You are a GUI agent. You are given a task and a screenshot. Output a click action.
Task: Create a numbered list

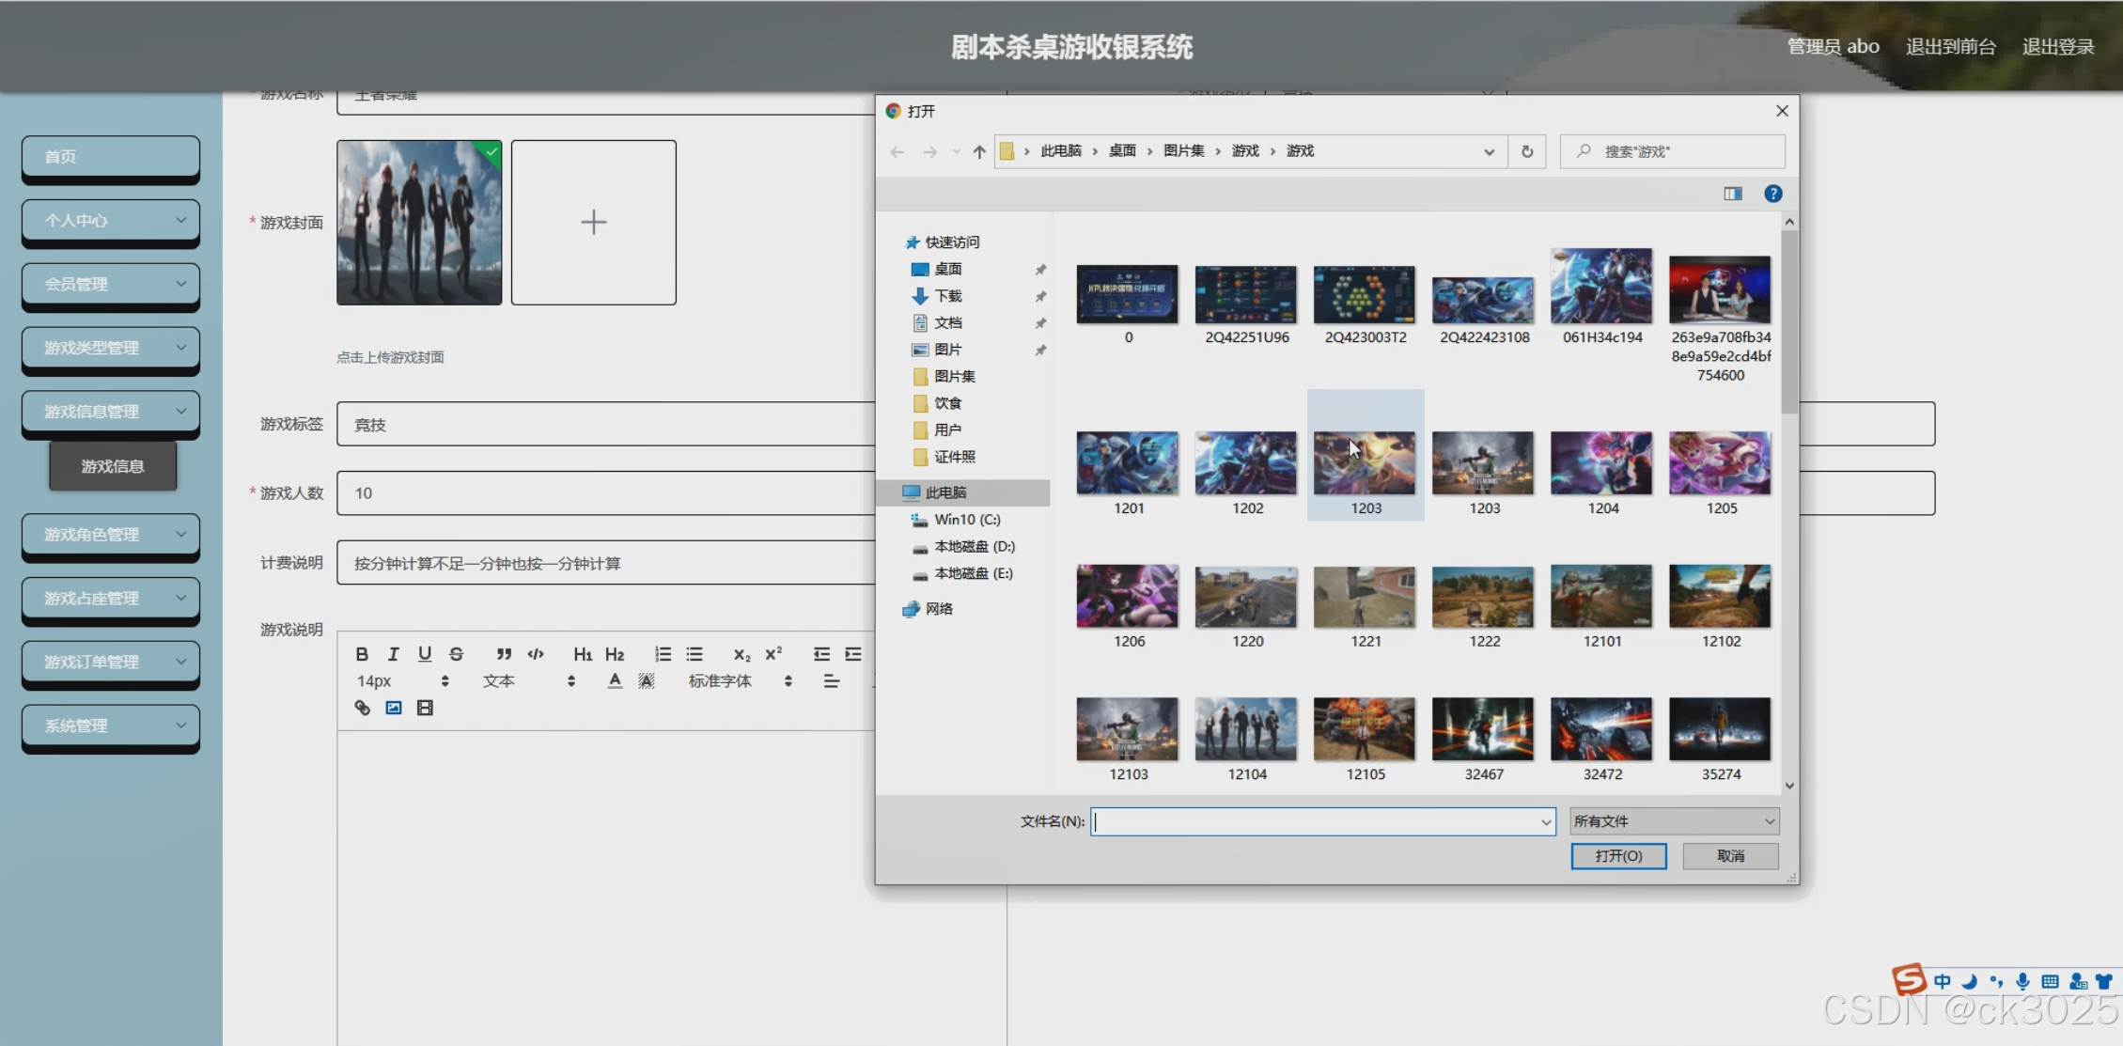[x=663, y=654]
